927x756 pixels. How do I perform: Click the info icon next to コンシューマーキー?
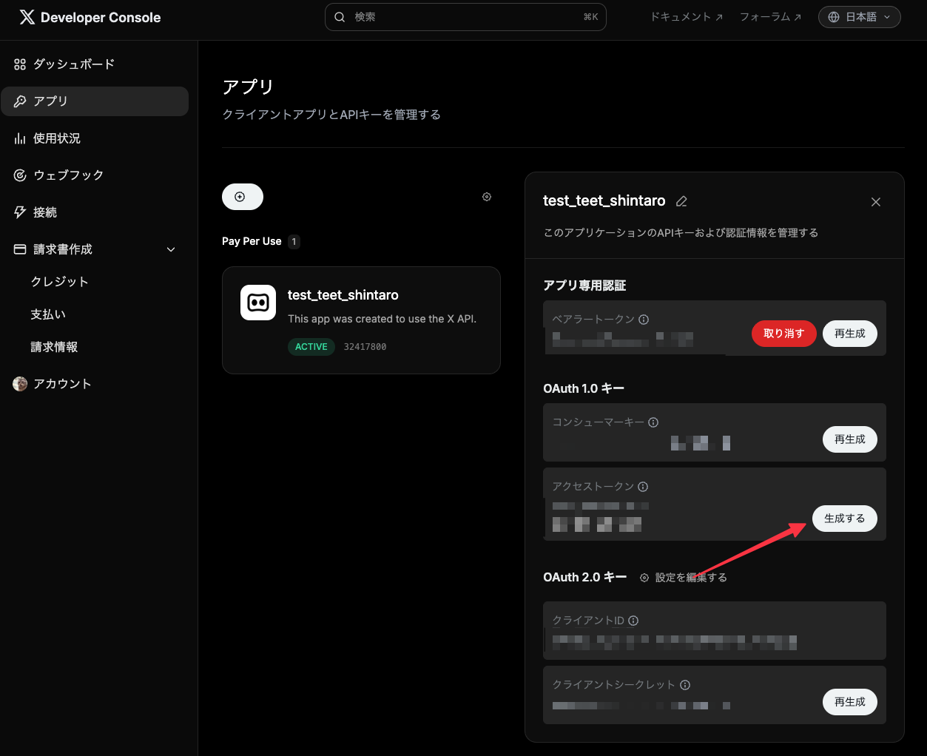(653, 422)
